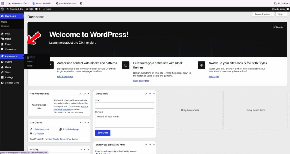Image resolution: width=290 pixels, height=154 pixels.
Task: Open the Help dropdown tab
Action: (281, 14)
